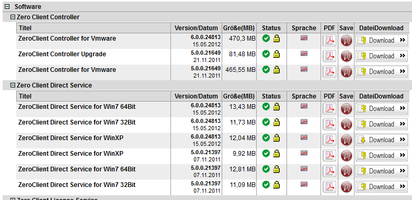The height and width of the screenshot is (200, 412).
Task: Select 'ZeroClient Controller for Vmware' title, dated 21.11.2011
Action: (x=67, y=70)
